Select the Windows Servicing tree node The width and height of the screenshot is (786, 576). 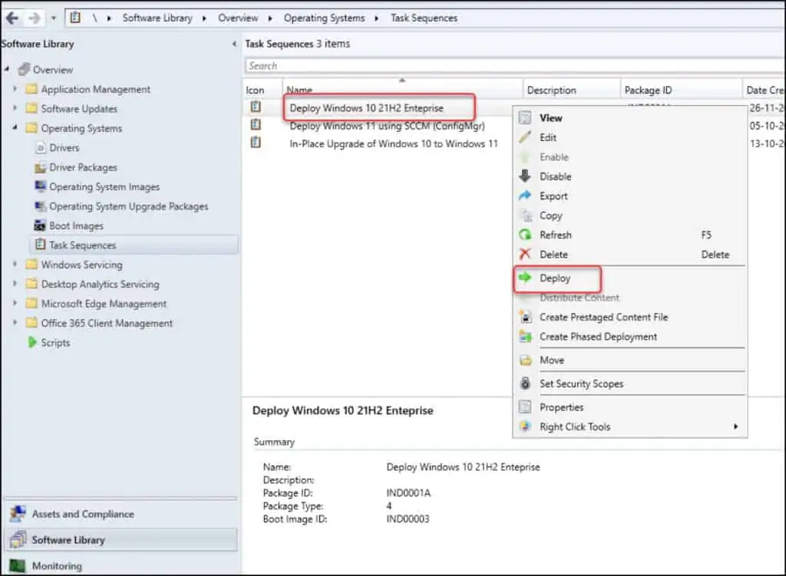coord(81,265)
